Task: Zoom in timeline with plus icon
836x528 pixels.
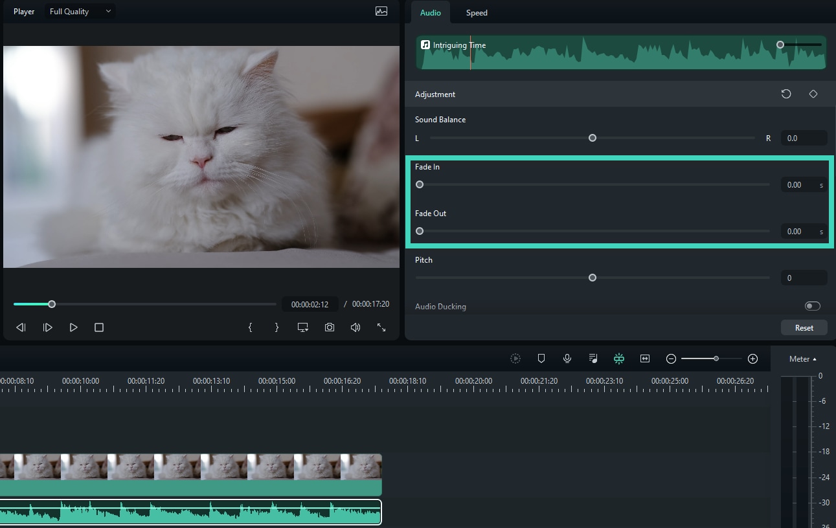Action: pyautogui.click(x=752, y=358)
